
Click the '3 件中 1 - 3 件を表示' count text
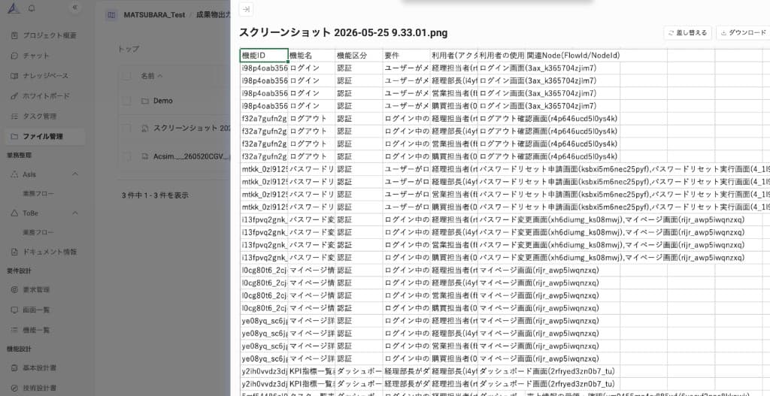pos(155,195)
